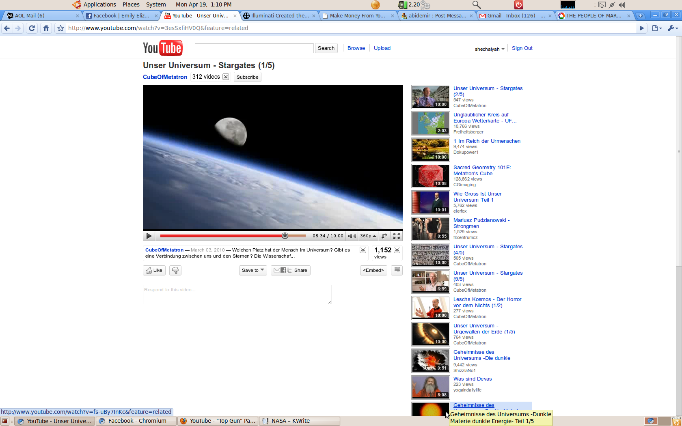
Task: Bookmark this page with the star icon
Action: (60, 28)
